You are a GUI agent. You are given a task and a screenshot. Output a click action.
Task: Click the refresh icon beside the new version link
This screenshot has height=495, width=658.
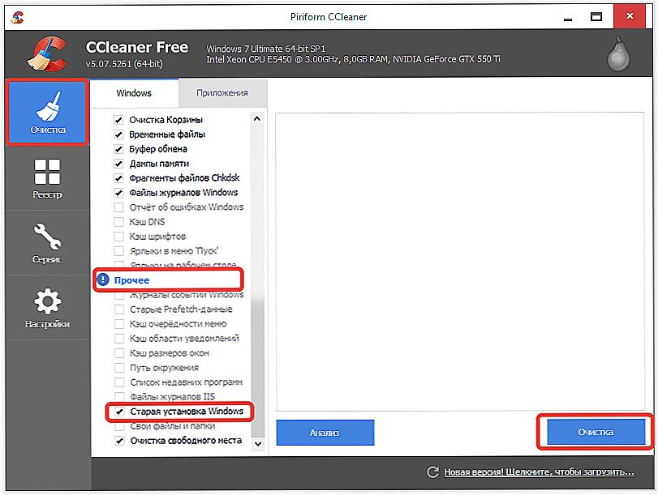(x=434, y=472)
